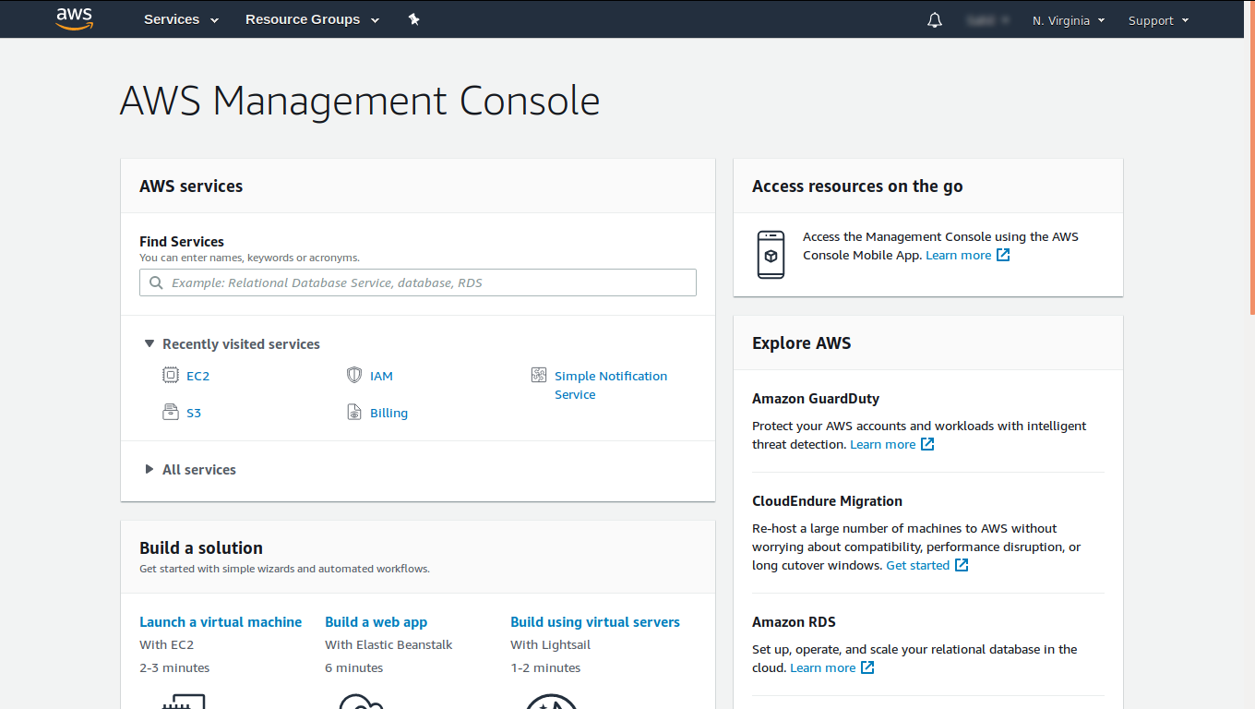Click the S3 bucket icon
Screen dimensions: 1255x709
click(x=170, y=413)
